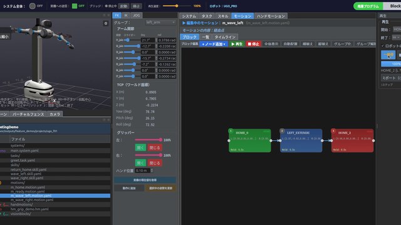Open the モーション tab

point(242,16)
